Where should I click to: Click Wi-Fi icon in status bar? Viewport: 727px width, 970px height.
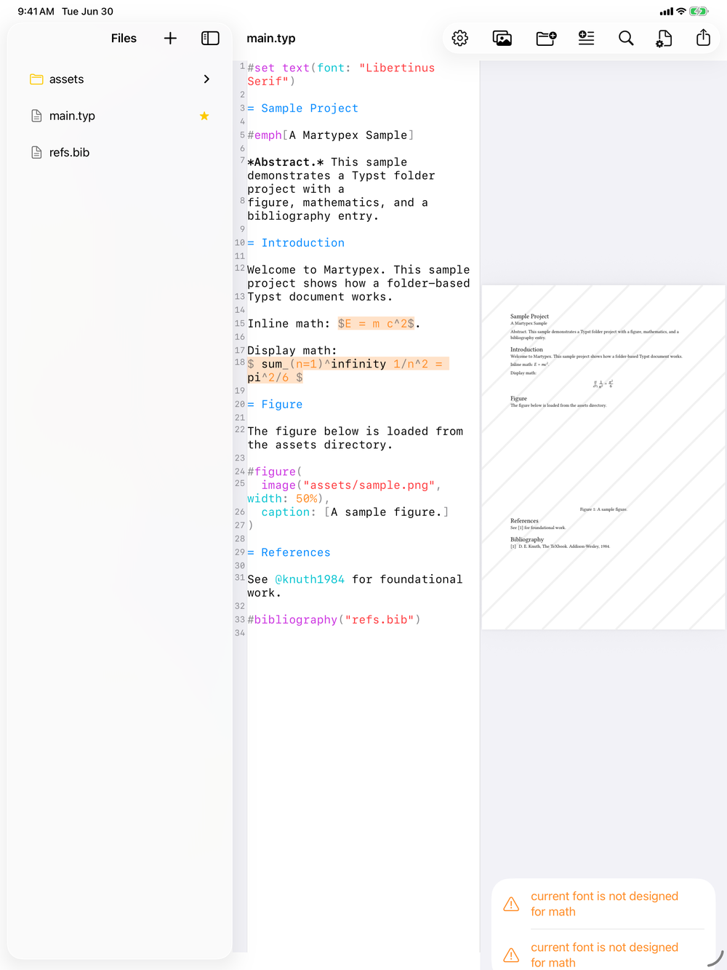(x=681, y=11)
